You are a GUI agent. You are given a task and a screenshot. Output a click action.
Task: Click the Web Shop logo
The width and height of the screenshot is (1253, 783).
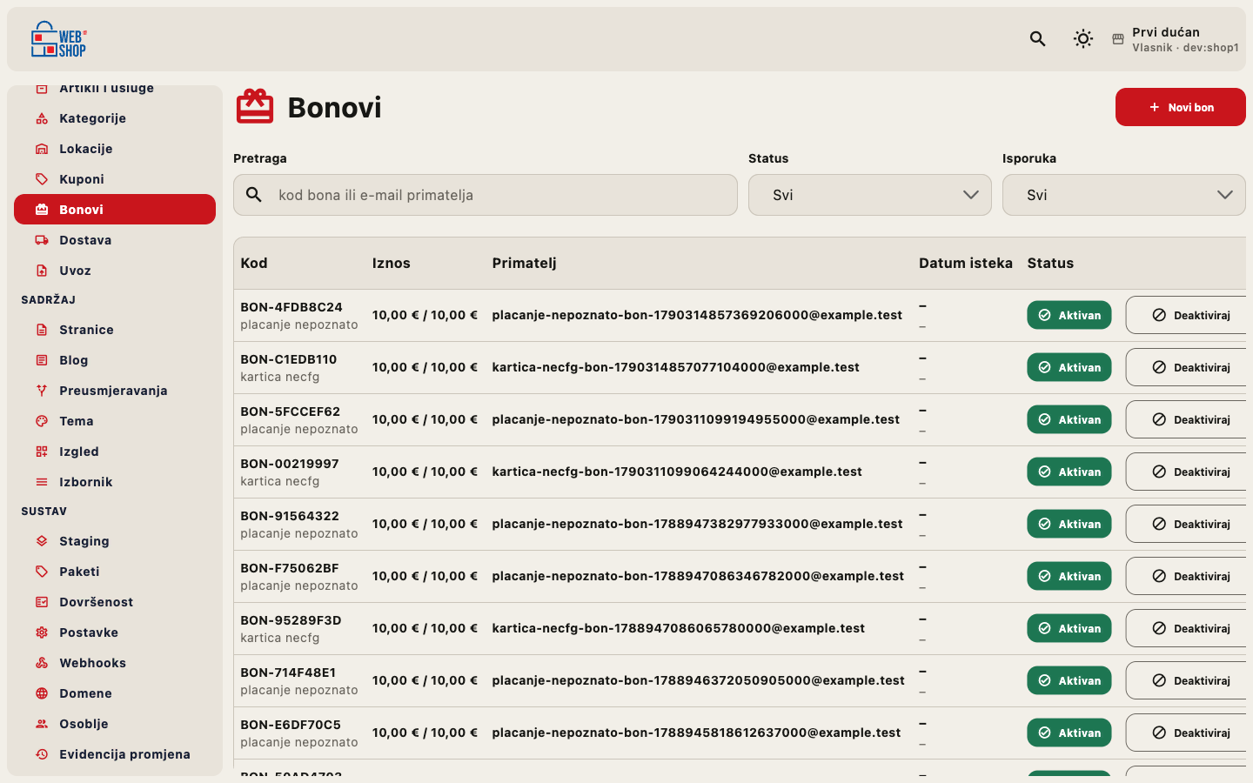pos(59,39)
